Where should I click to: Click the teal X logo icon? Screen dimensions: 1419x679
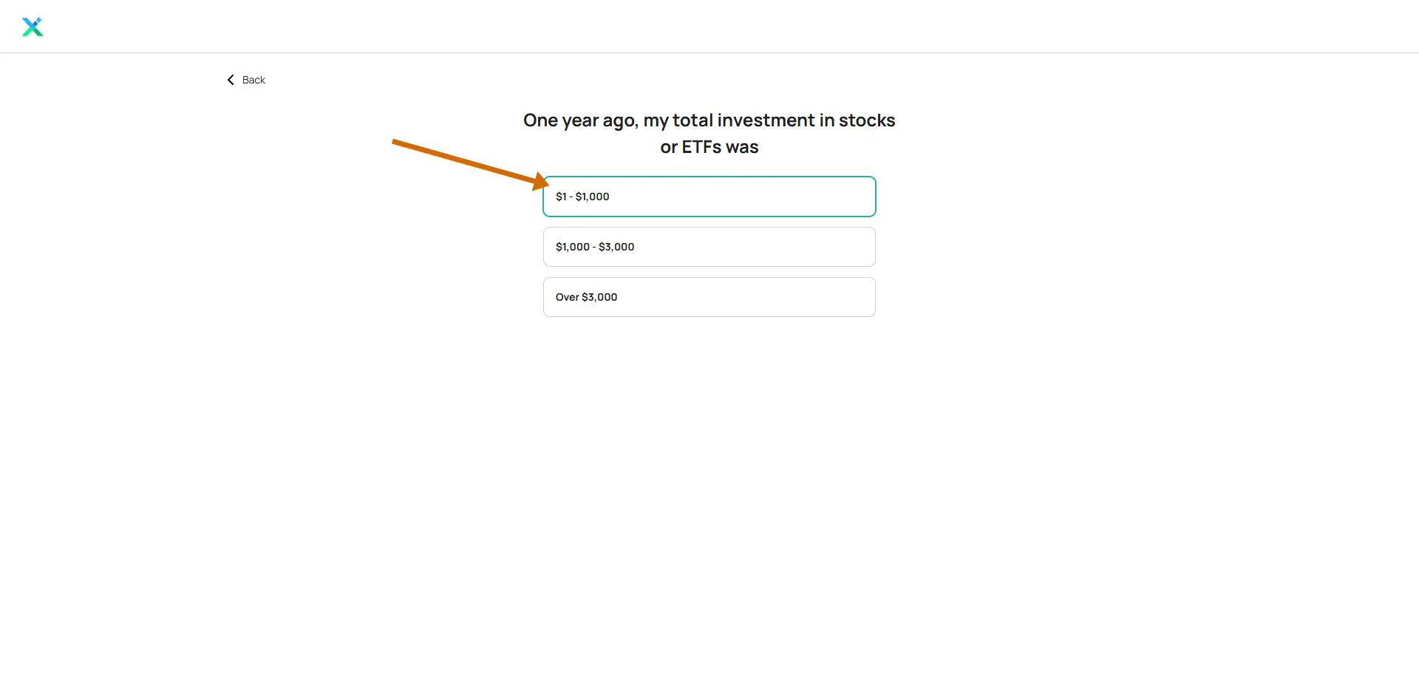click(33, 27)
